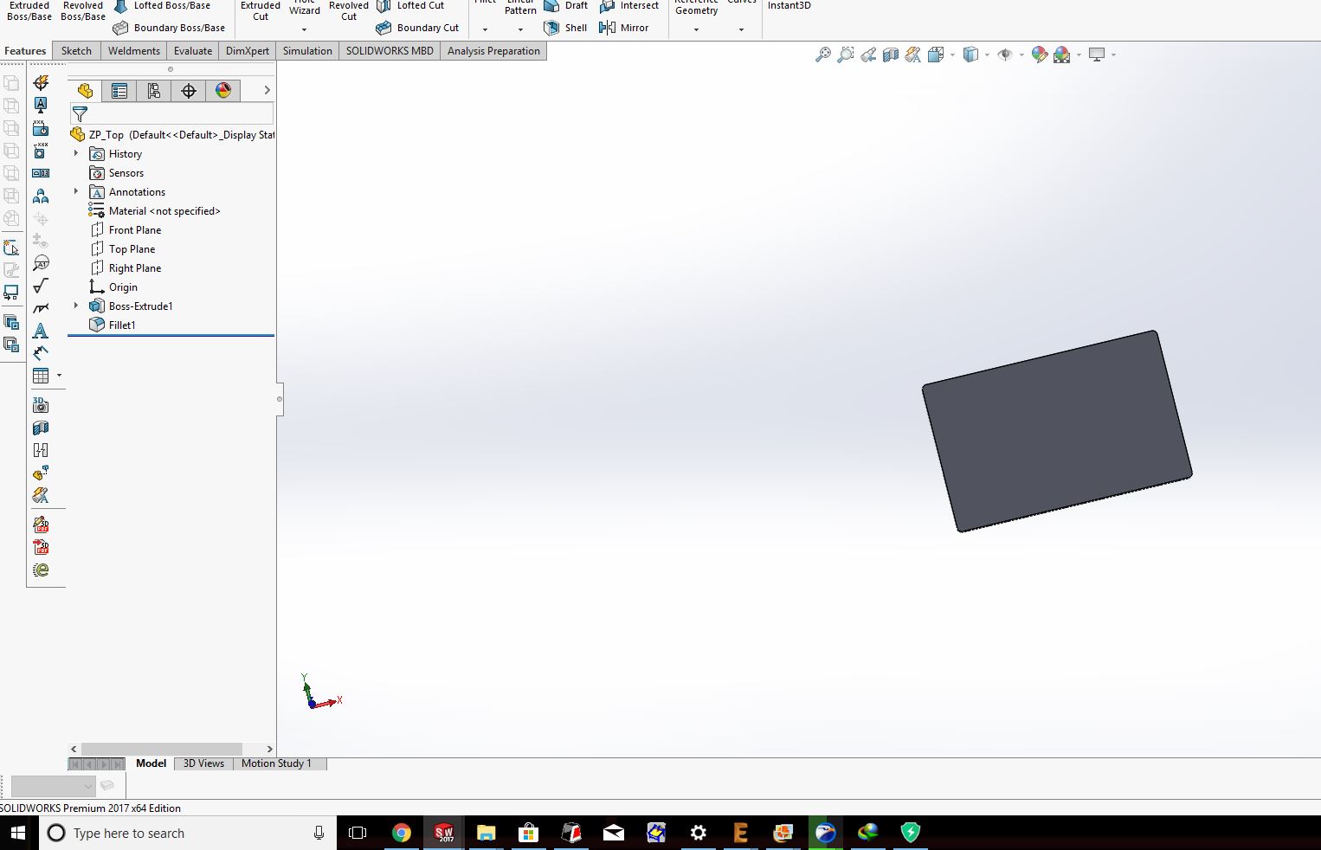Click the Surface Finish checkmark icon

pos(41,286)
